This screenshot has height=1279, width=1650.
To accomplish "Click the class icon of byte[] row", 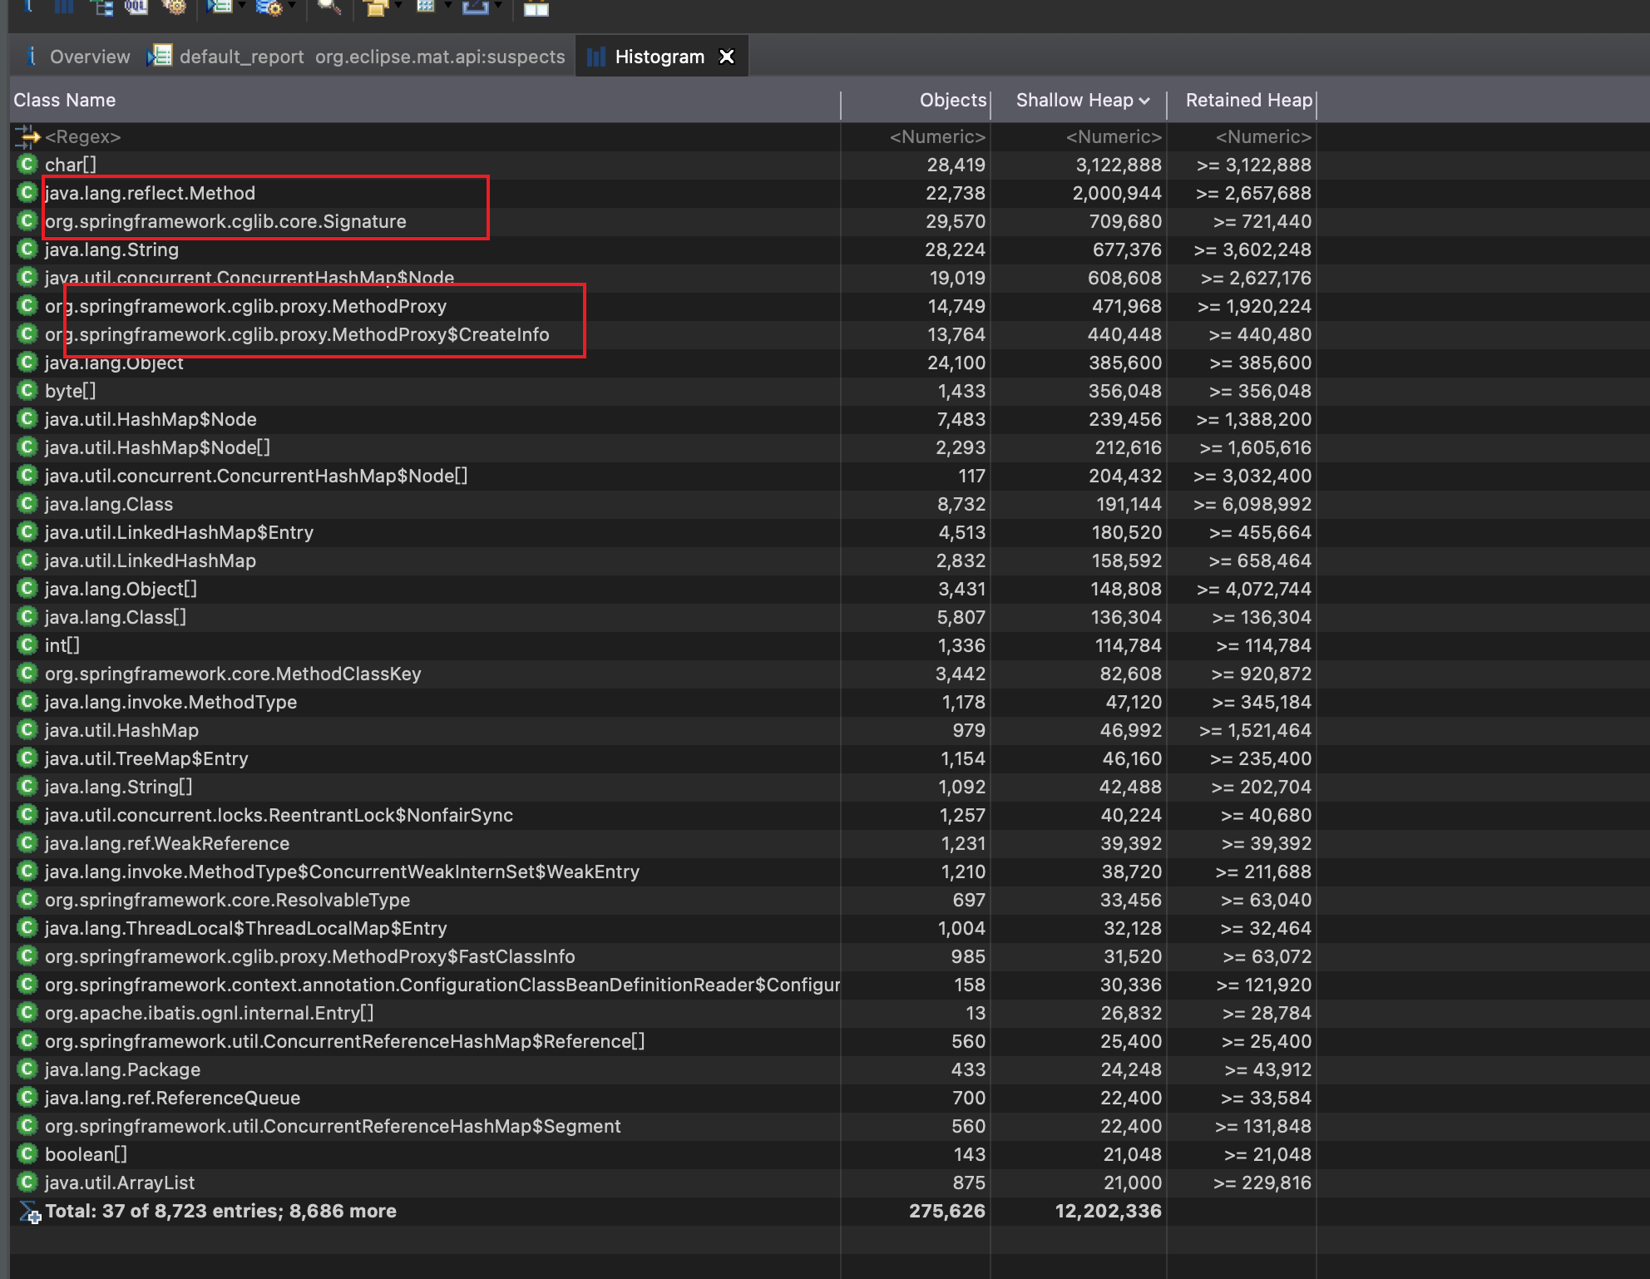I will 27,391.
